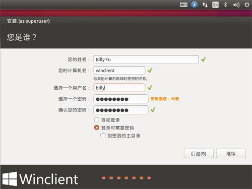Click the 继续 continue button
The width and height of the screenshot is (252, 189).
pos(231,153)
